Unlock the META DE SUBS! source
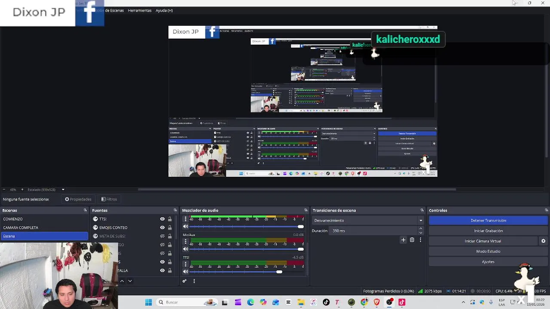550x309 pixels. (170, 236)
